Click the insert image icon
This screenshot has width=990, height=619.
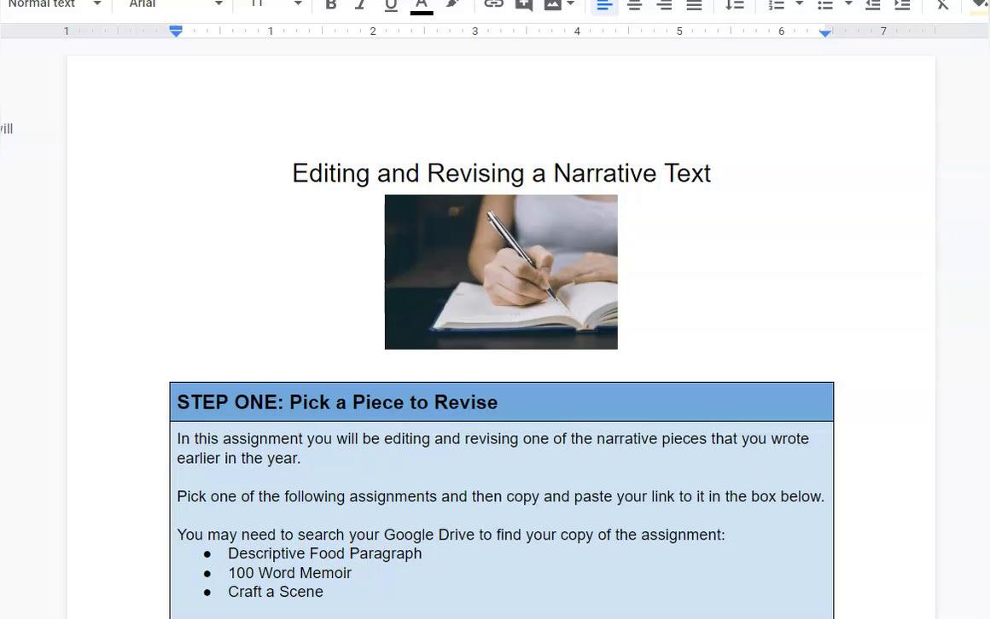click(552, 4)
